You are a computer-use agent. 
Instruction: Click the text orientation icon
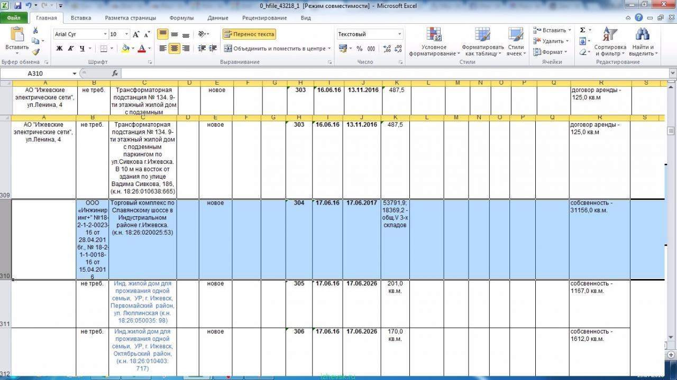(x=202, y=34)
